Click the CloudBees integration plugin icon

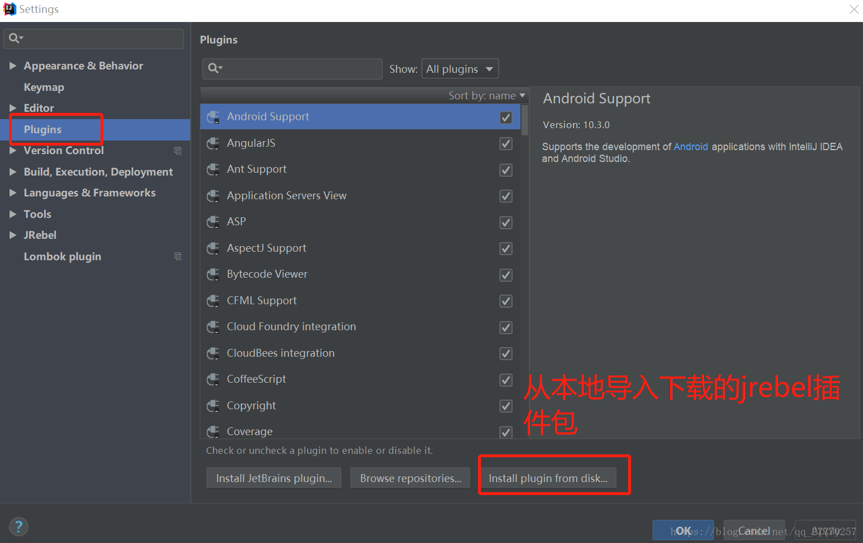coord(213,353)
